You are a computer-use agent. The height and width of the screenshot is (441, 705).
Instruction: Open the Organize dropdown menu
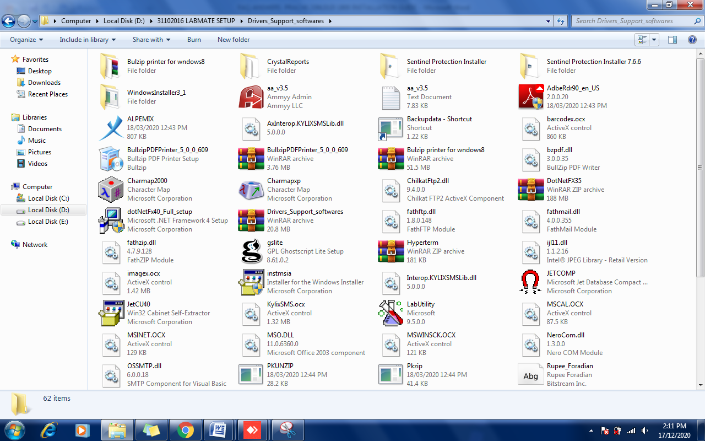tap(26, 40)
